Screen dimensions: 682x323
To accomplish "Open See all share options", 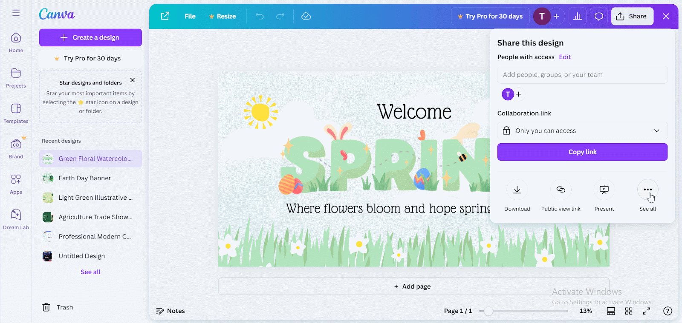I will click(647, 190).
